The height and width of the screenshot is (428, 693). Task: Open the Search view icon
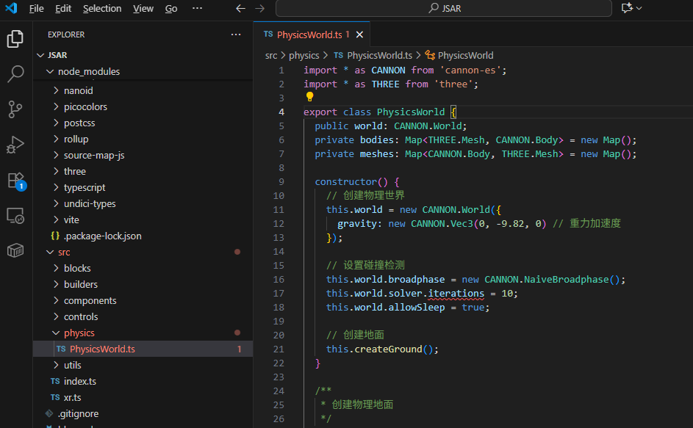(15, 74)
